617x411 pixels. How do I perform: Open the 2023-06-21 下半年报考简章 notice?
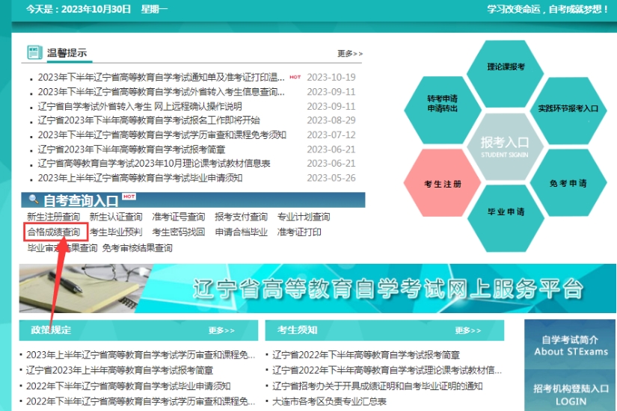point(132,149)
